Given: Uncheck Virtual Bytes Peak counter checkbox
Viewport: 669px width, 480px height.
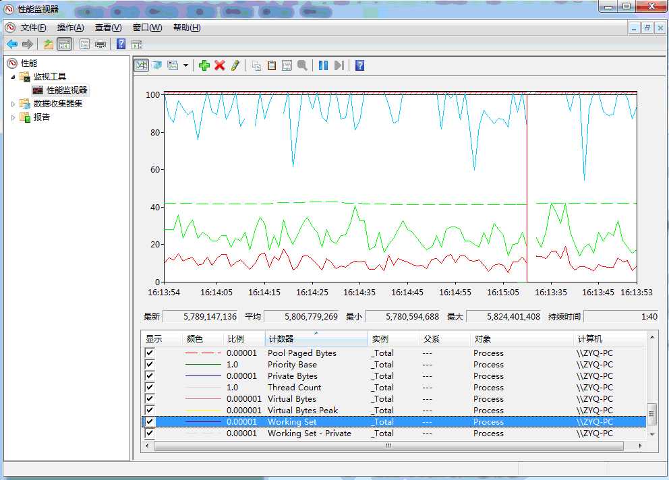Looking at the screenshot, I should coord(149,410).
